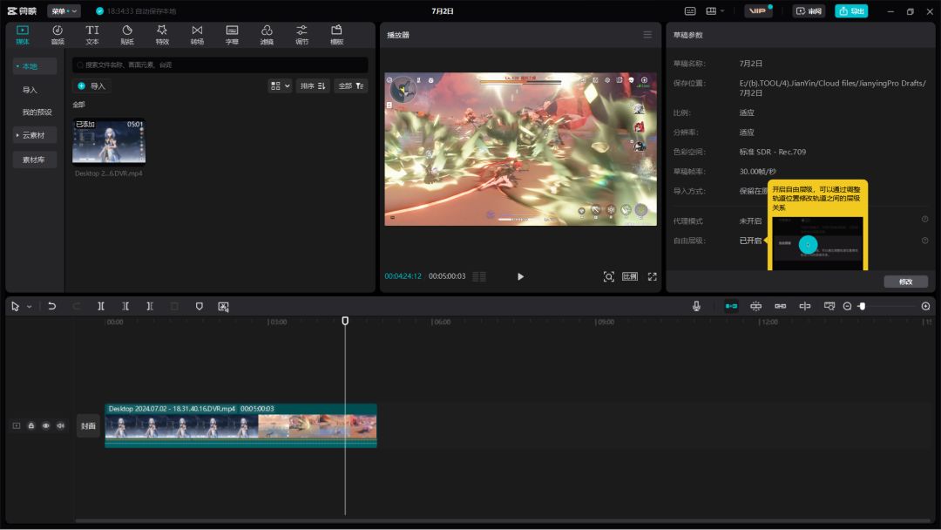The width and height of the screenshot is (941, 530).
Task: Click the microphone voiceover record icon
Action: pyautogui.click(x=696, y=306)
